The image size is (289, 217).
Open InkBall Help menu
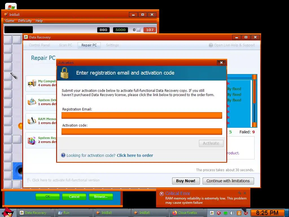pyautogui.click(x=39, y=20)
